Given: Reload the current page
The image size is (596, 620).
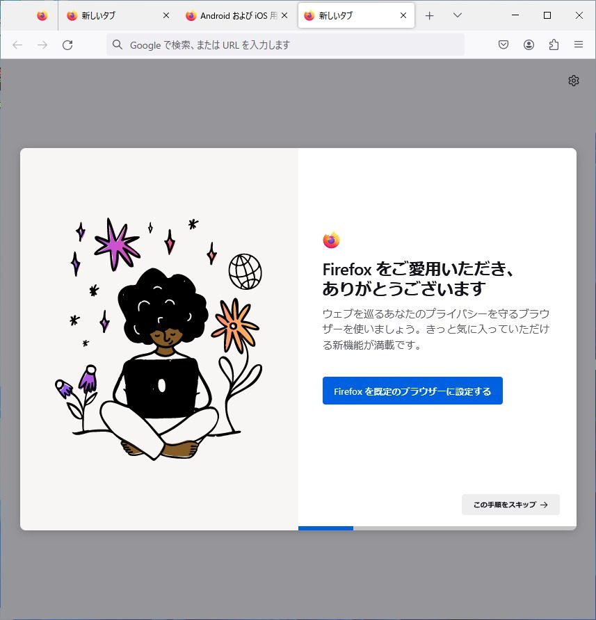Looking at the screenshot, I should 67,45.
